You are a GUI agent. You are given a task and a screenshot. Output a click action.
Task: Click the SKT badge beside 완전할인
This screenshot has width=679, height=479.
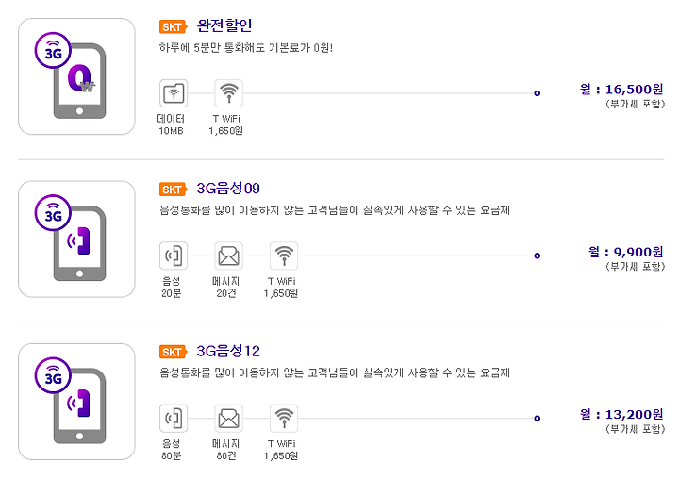(x=173, y=26)
